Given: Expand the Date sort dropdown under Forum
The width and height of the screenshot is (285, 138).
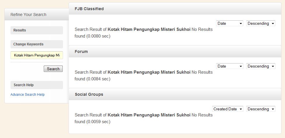Looking at the screenshot, I should 230,66.
